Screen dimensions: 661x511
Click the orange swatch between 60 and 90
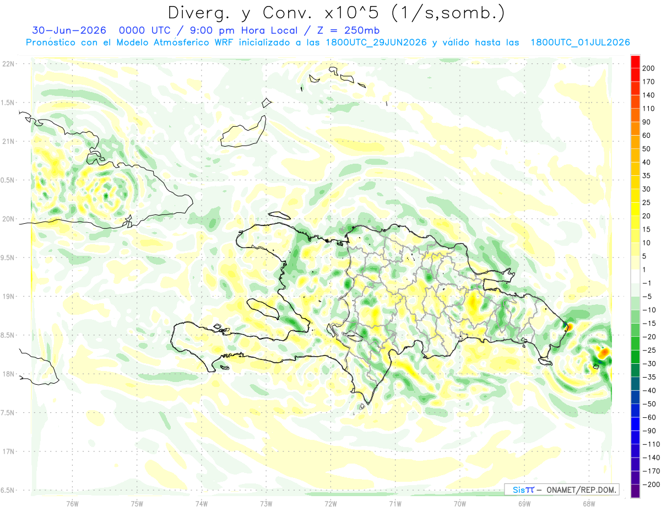(635, 128)
